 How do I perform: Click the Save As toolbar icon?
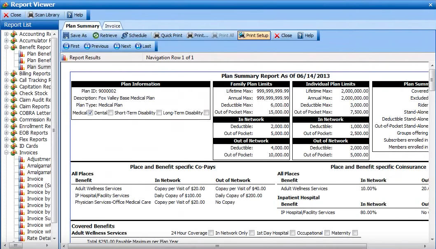(66, 35)
